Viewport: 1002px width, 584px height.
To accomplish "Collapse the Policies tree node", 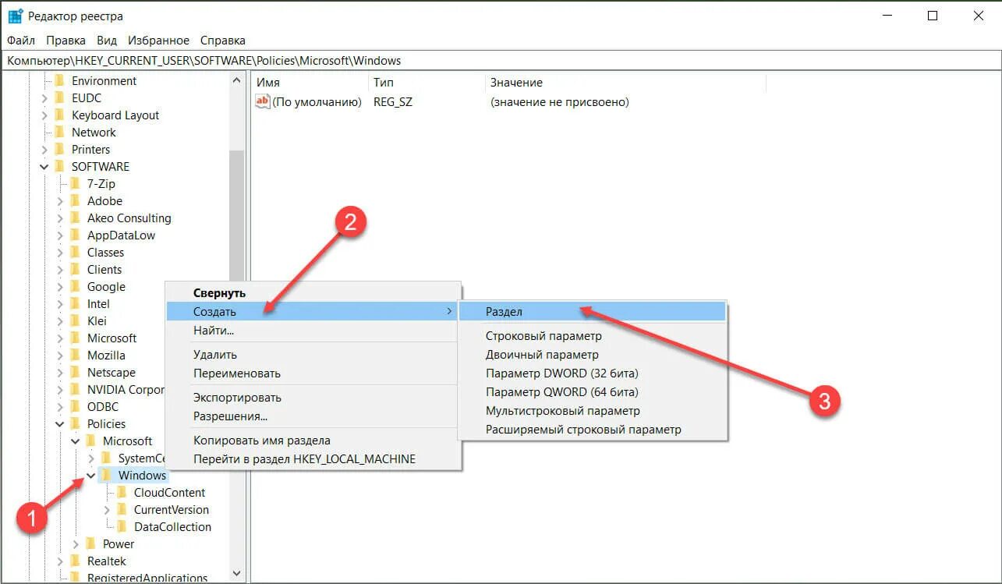I will (60, 424).
